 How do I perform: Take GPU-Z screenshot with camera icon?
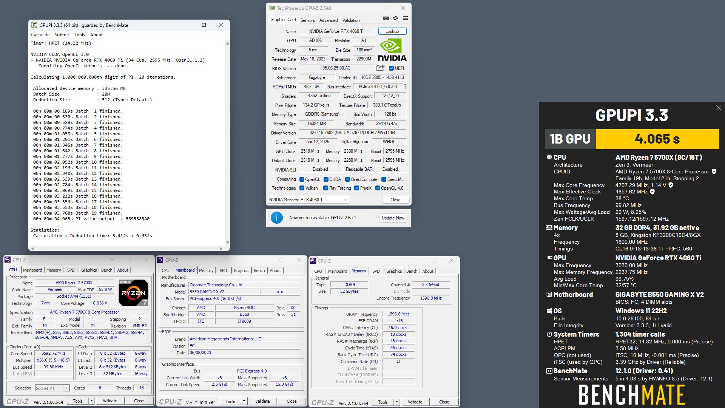(x=386, y=18)
